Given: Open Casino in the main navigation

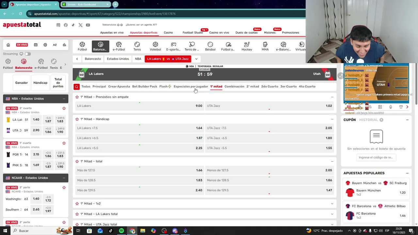Looking at the screenshot, I should coord(168,33).
